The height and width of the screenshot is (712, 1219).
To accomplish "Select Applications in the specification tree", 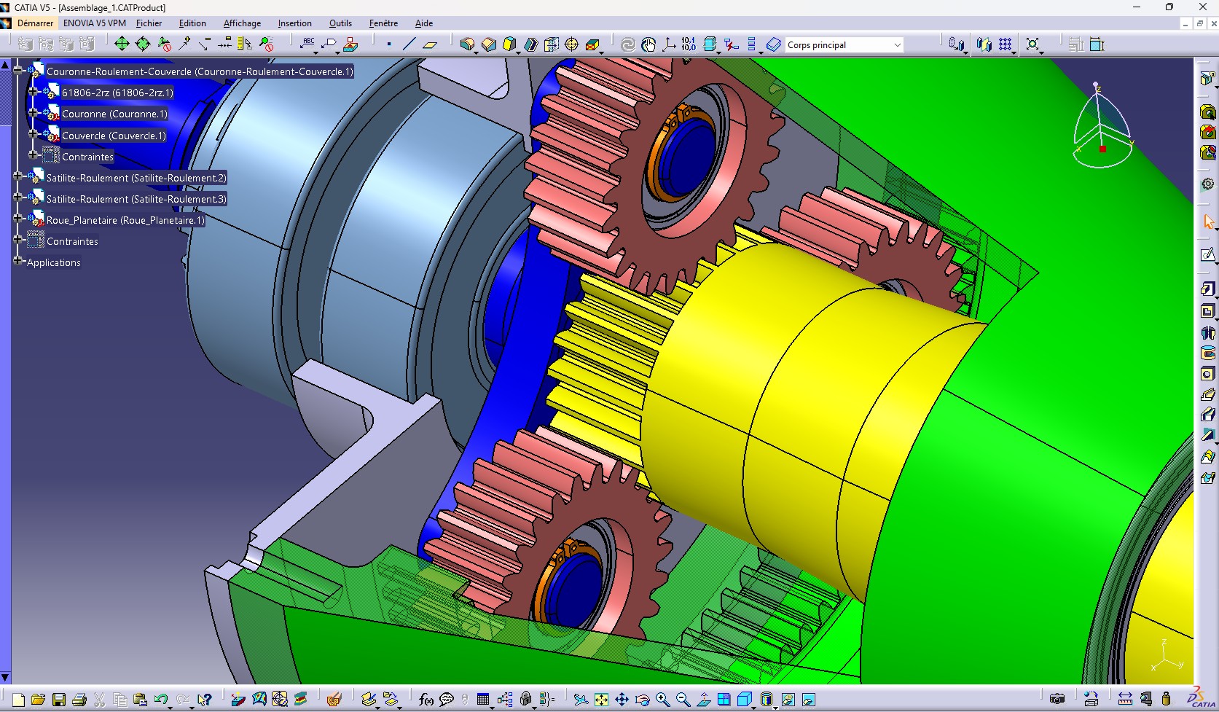I will (x=54, y=262).
